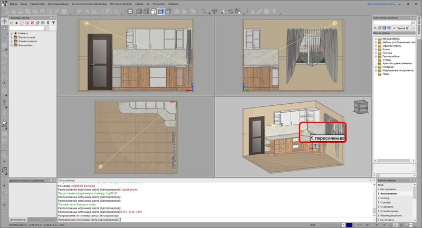Open the Плитка 48 dropdown
This screenshot has width=422, height=228.
click(404, 28)
